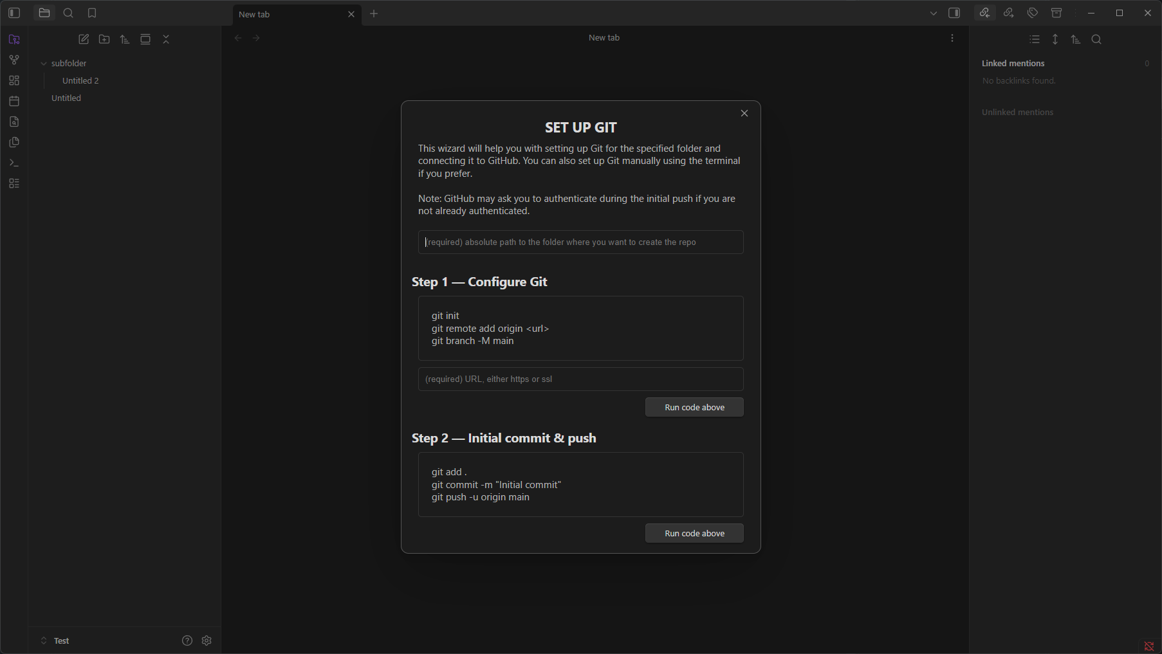The image size is (1162, 654).
Task: Open the settings gear
Action: point(207,640)
